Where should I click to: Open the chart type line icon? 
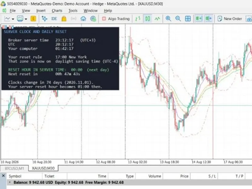(7, 19)
